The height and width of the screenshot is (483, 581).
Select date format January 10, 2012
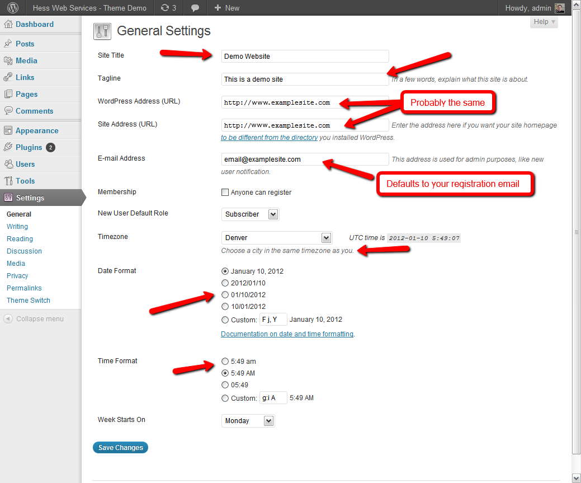coord(225,271)
